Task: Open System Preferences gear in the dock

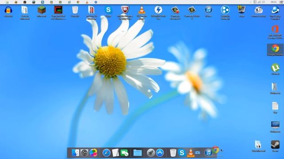Action: (x=84, y=153)
